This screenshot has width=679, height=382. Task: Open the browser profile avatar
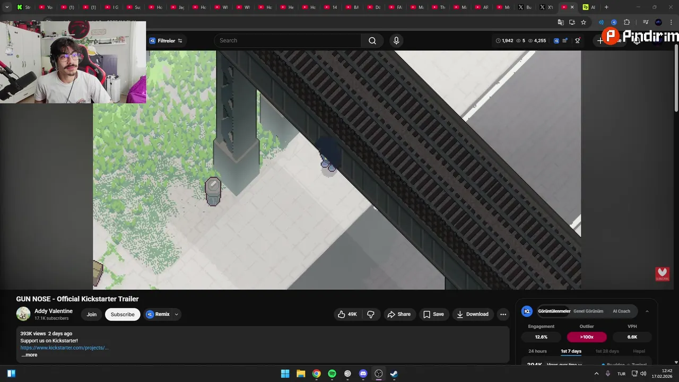(x=658, y=22)
